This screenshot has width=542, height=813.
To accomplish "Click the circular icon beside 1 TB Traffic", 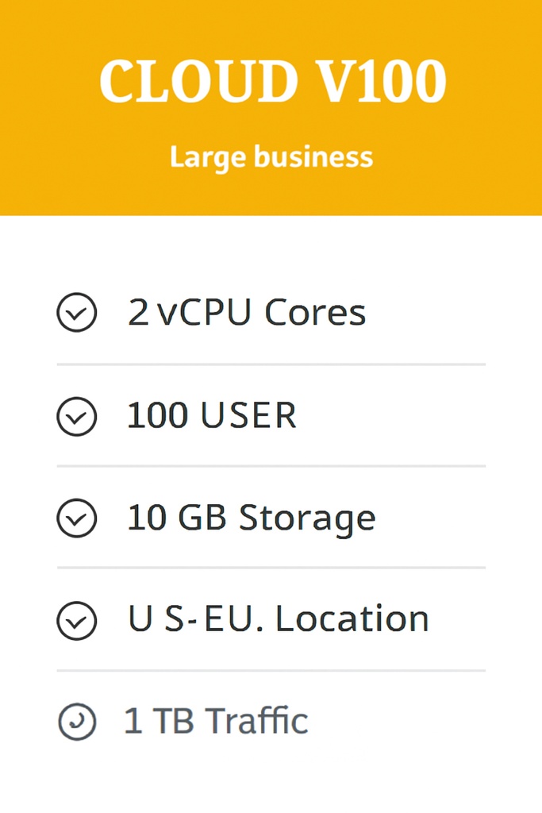I will click(x=77, y=722).
